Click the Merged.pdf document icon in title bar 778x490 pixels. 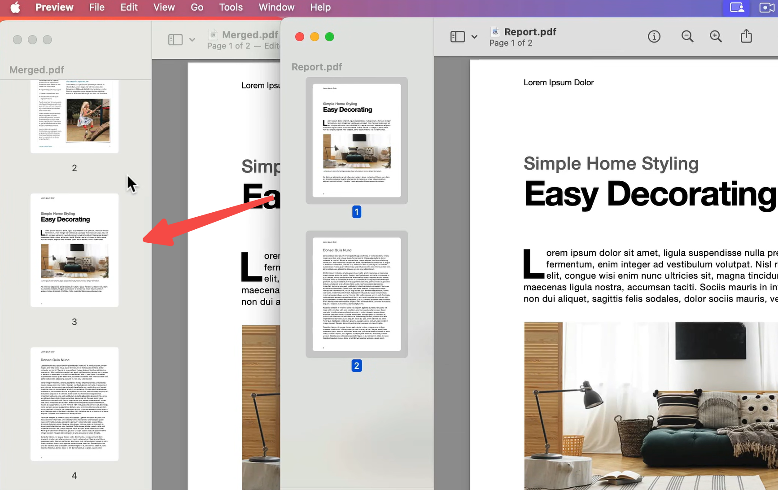(x=214, y=35)
